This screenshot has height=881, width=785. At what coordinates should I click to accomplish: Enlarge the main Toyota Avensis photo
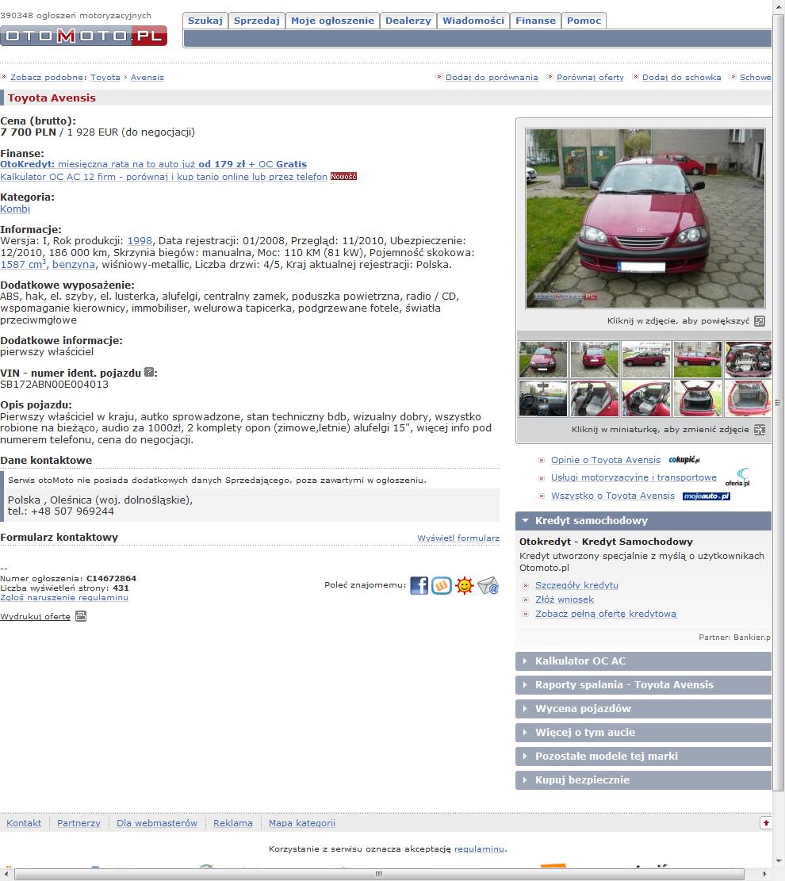point(645,218)
